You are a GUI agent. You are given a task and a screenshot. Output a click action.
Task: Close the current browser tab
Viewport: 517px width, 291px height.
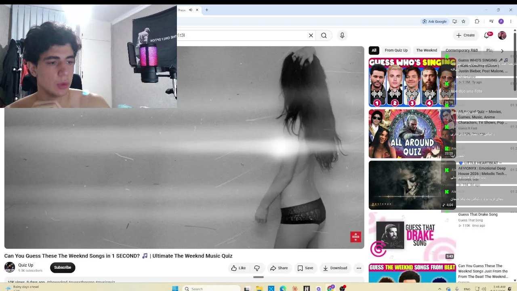[x=197, y=10]
